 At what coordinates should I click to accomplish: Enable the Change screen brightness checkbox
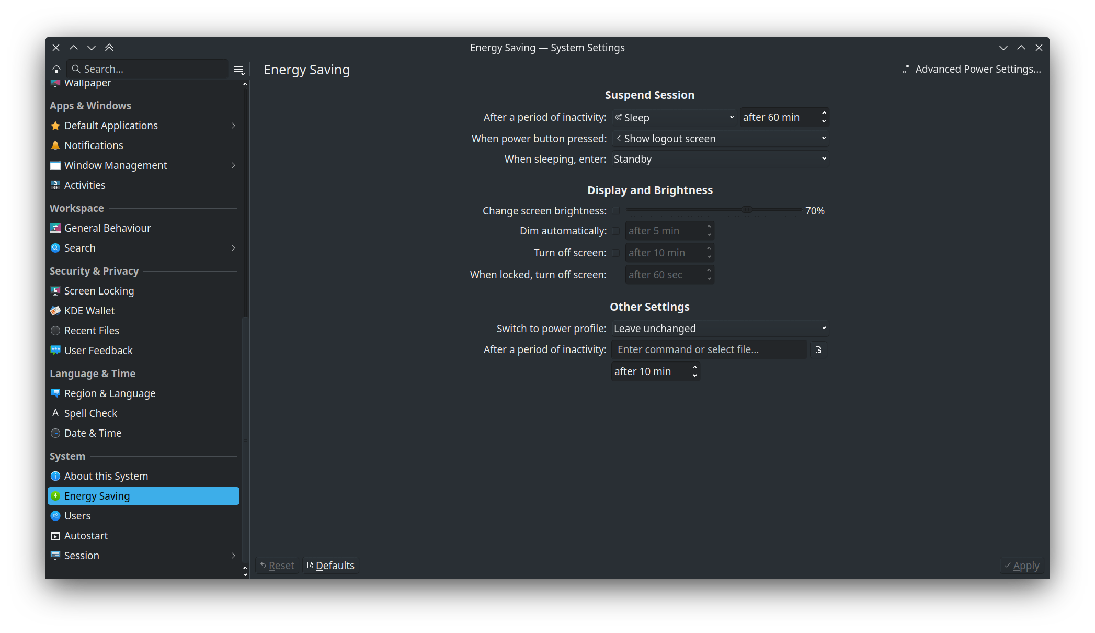click(x=616, y=210)
